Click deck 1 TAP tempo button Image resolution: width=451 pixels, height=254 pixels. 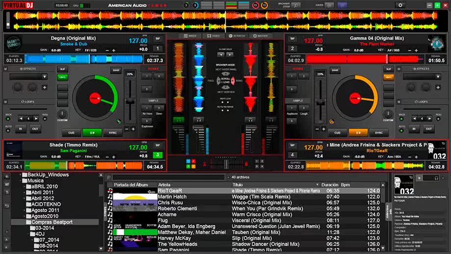pos(158,39)
